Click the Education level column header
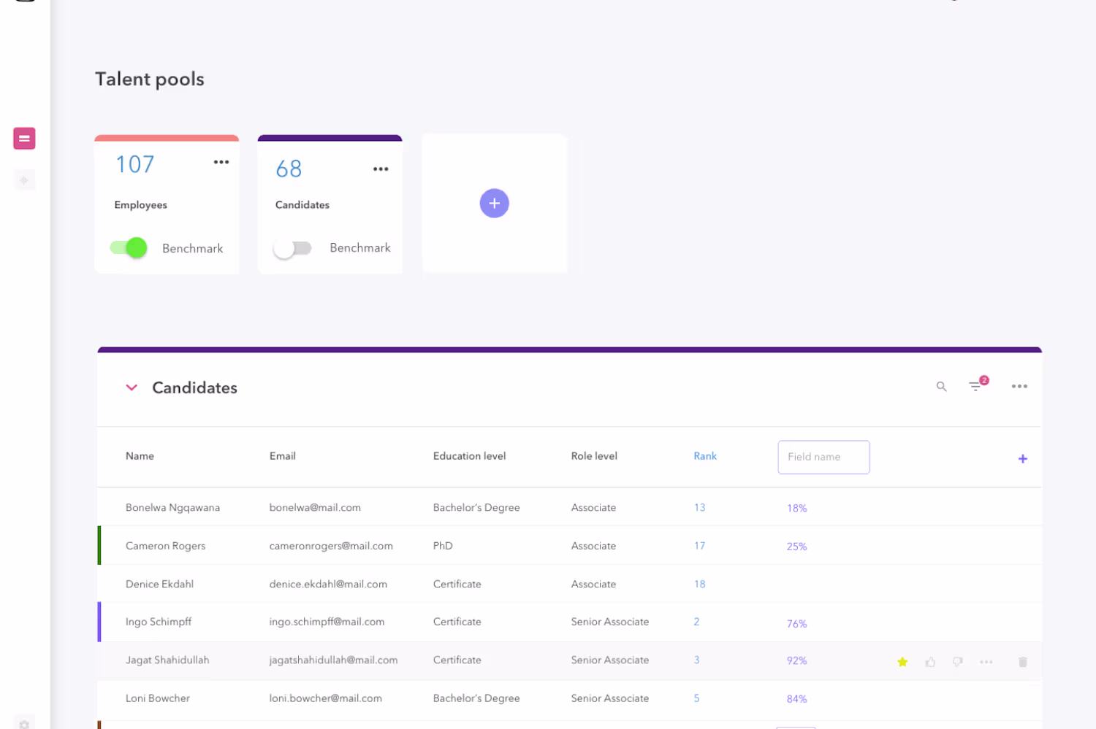 [x=469, y=455]
